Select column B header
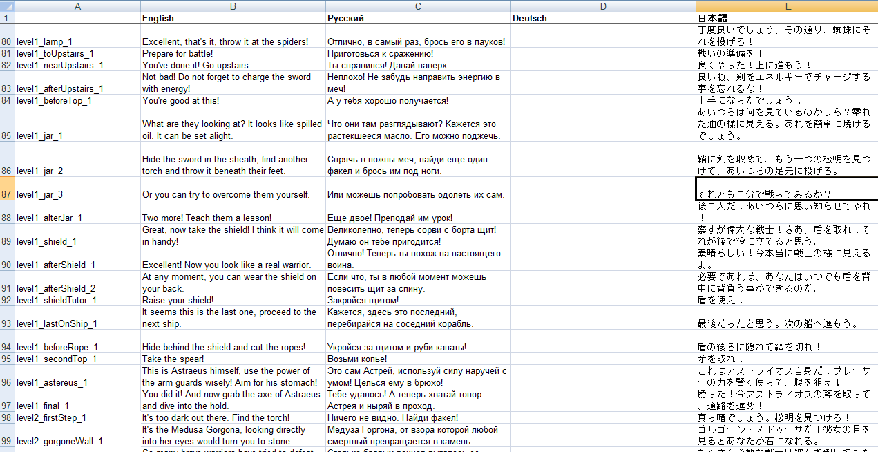This screenshot has height=452, width=878. click(x=233, y=6)
